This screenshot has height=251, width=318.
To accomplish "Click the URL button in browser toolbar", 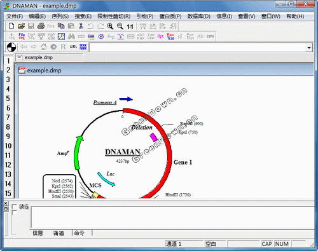I will click(73, 46).
